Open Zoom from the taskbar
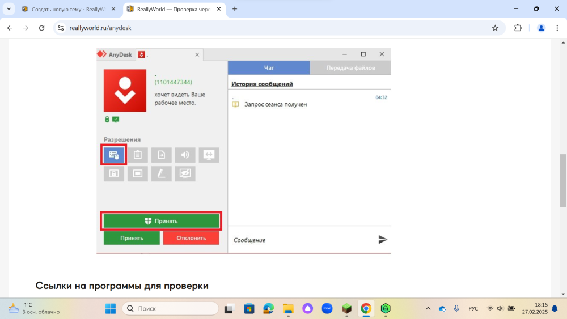 [x=327, y=309]
